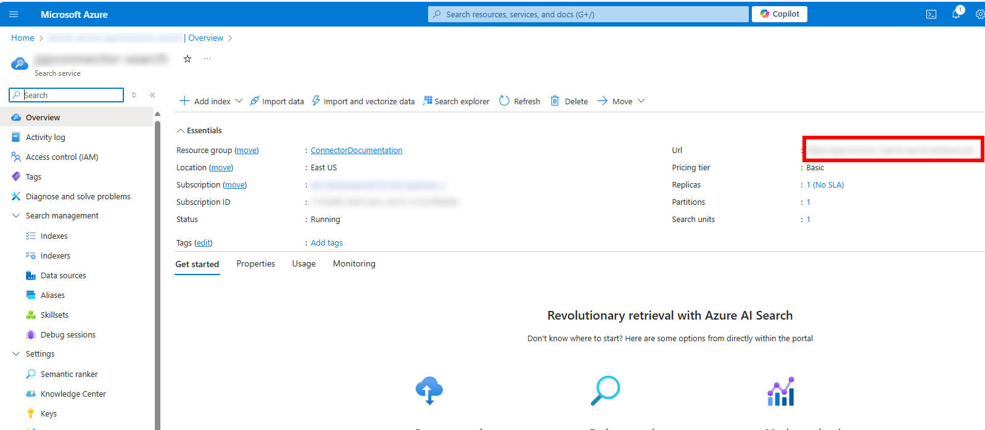Favorite this search service with star
Screen dimensions: 985x430
188,59
